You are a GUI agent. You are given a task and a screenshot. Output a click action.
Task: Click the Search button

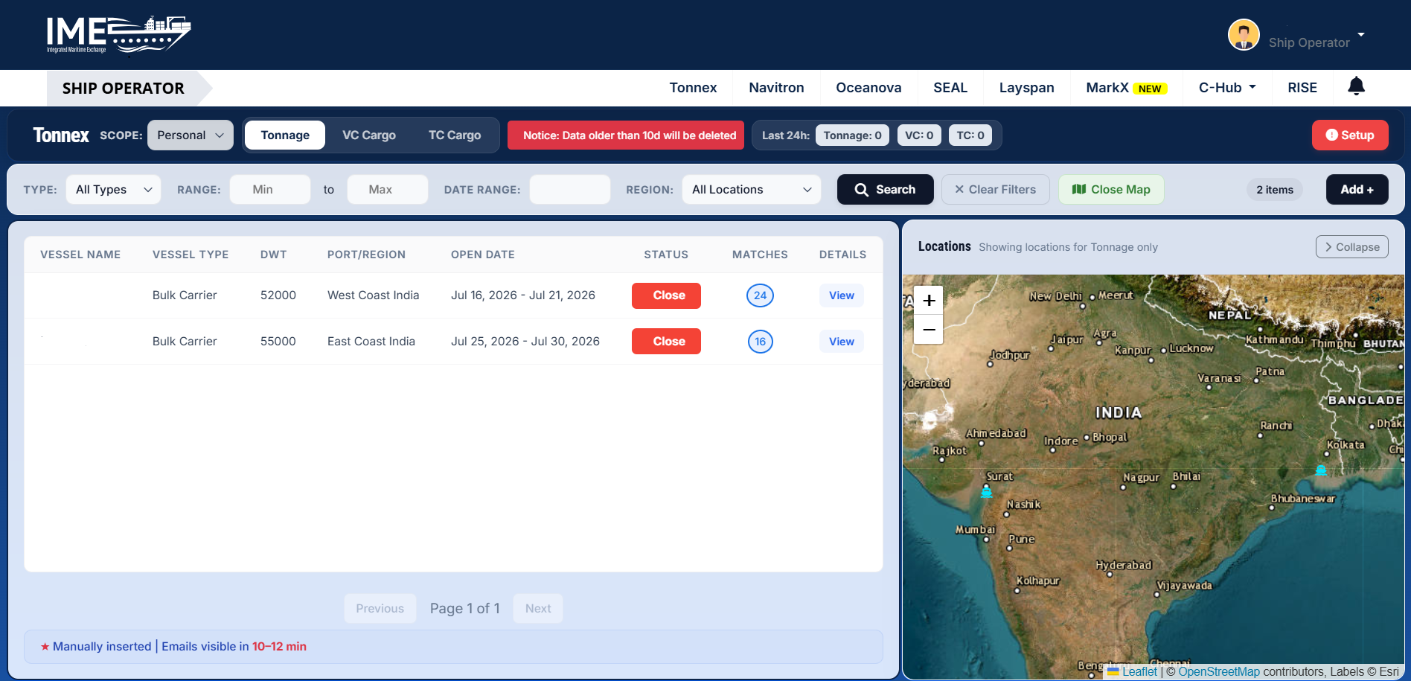pos(885,190)
